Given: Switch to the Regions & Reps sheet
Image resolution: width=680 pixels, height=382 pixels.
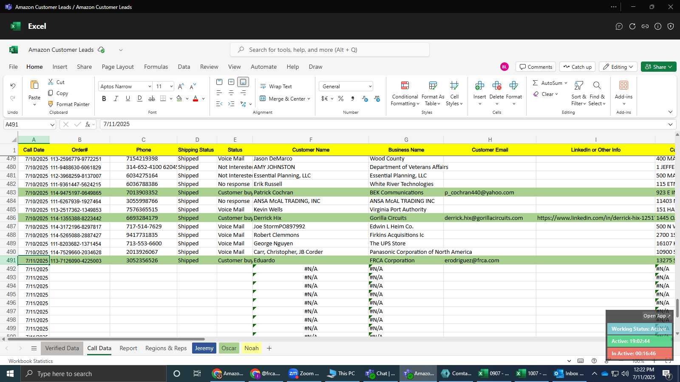Looking at the screenshot, I should coord(166,348).
